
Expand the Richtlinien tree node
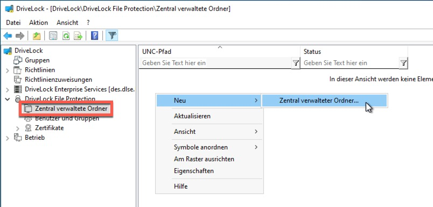(x=8, y=70)
